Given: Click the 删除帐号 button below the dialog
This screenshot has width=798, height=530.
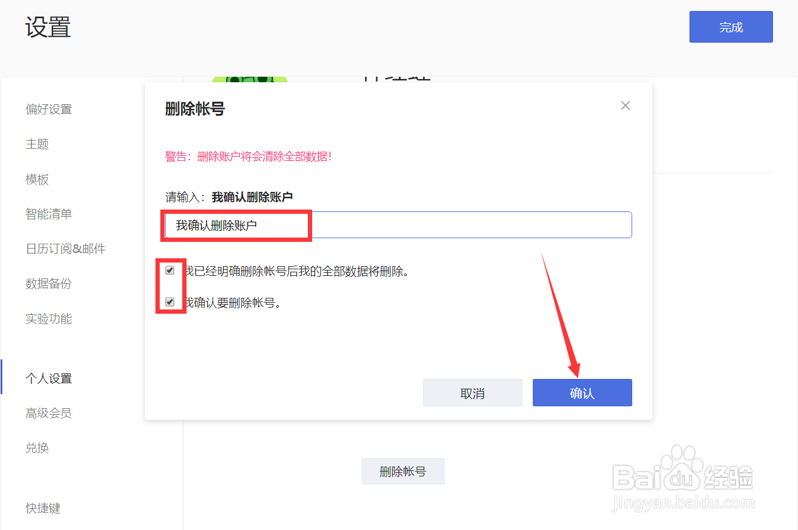Looking at the screenshot, I should 402,472.
